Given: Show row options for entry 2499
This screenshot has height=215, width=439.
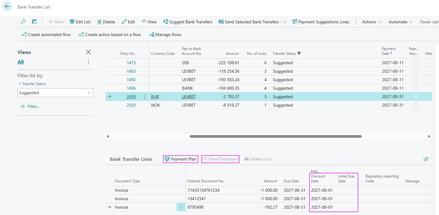Looking at the screenshot, I should point(145,97).
